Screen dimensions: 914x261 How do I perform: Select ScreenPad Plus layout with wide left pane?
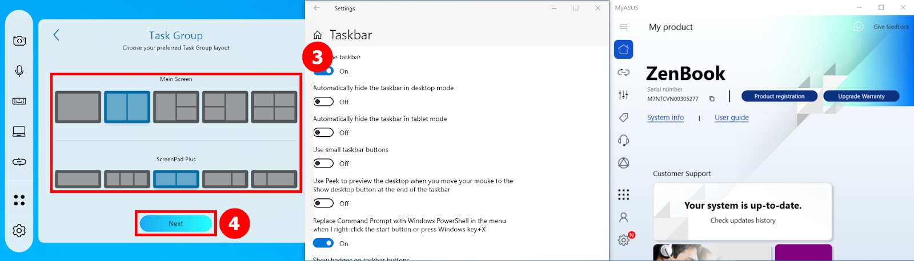click(x=225, y=180)
